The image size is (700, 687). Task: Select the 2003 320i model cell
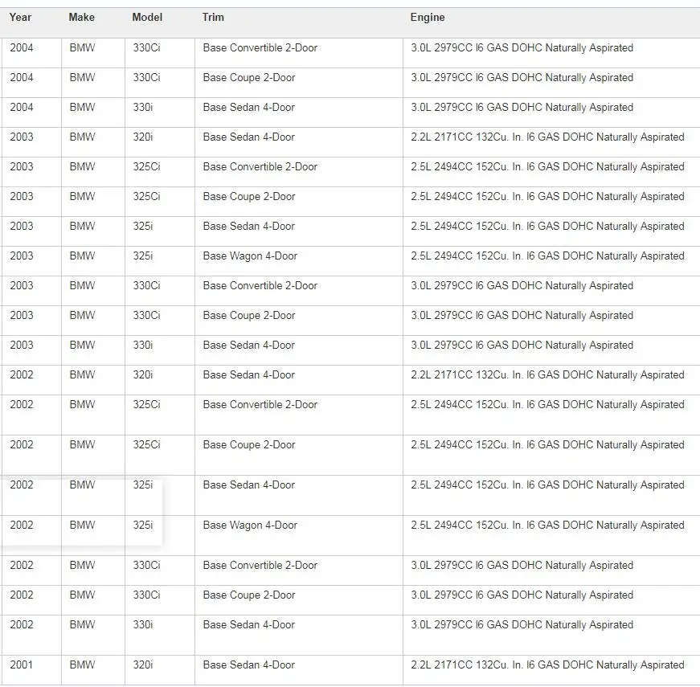160,142
